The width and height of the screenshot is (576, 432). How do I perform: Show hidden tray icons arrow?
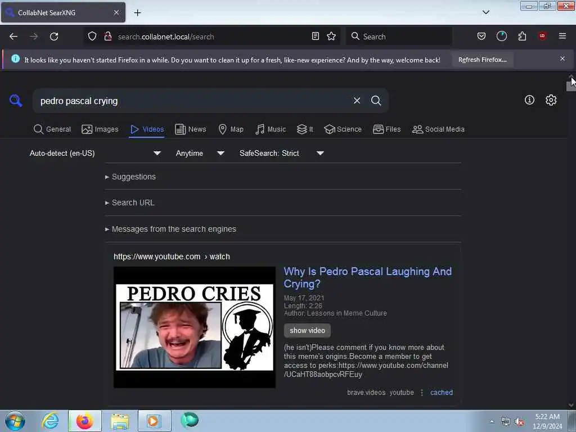[x=492, y=421]
